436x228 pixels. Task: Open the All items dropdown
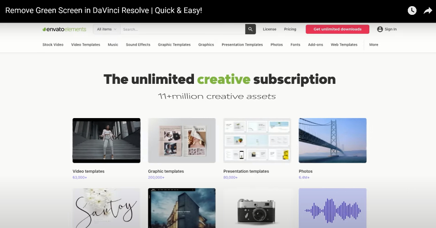(107, 29)
